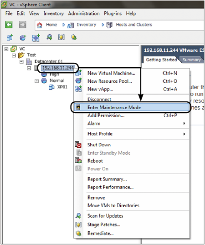Click the Datacenter 01 building icon

[x=29, y=61]
